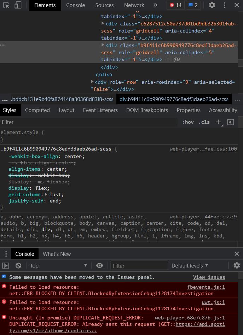The height and width of the screenshot is (335, 243).
Task: Open the Layout tab
Action: tap(66, 110)
